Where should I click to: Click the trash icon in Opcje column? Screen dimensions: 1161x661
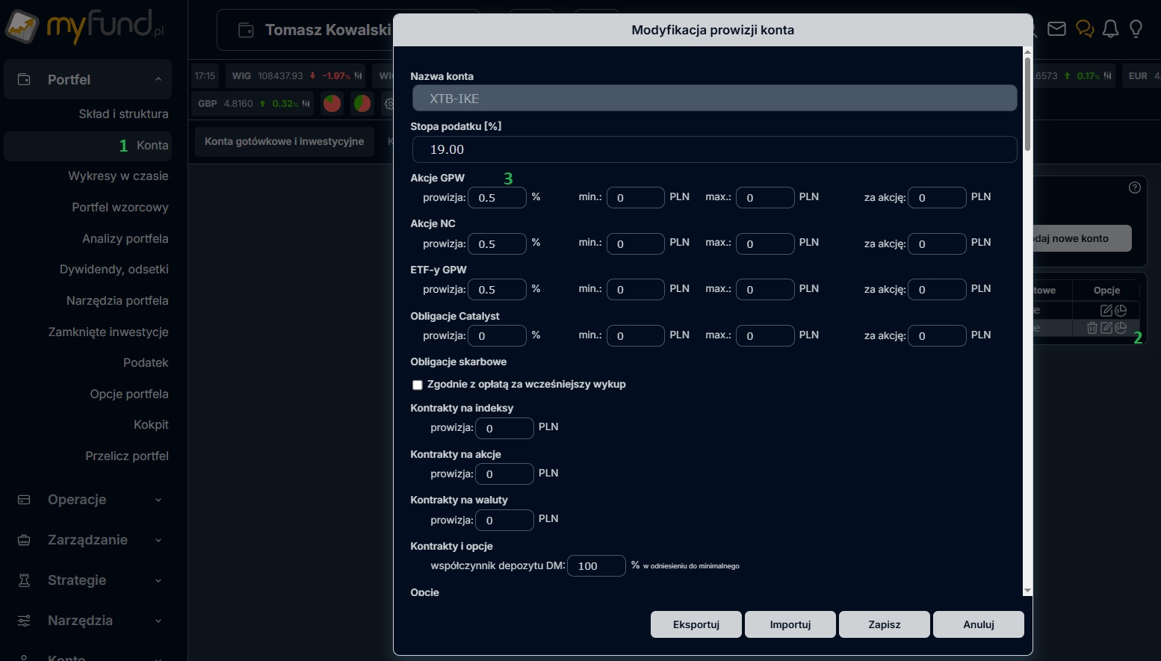click(1092, 328)
